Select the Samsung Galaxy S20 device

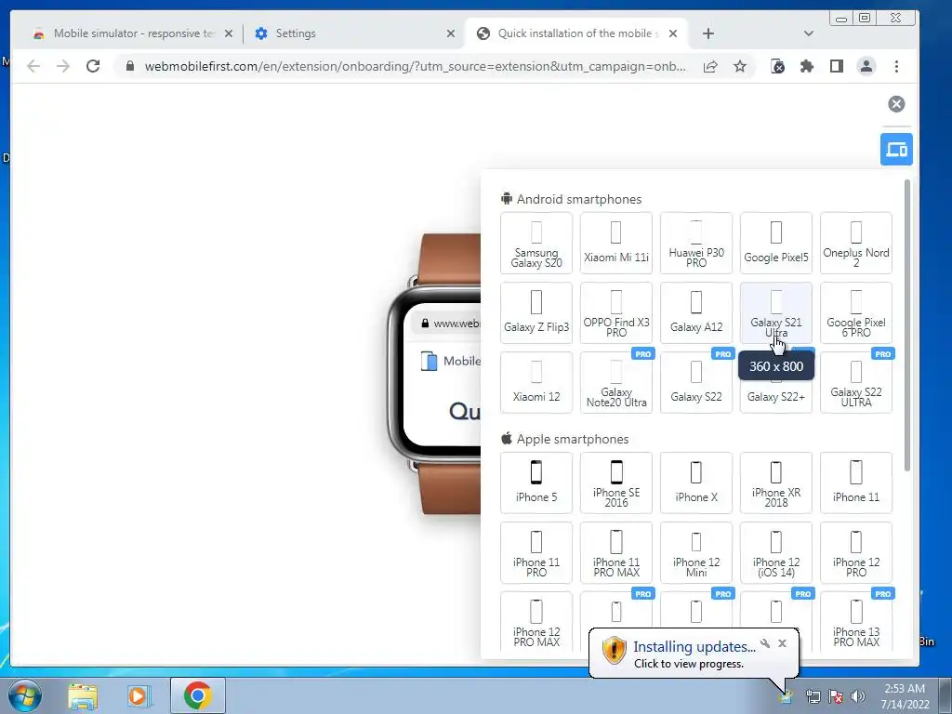[536, 243]
